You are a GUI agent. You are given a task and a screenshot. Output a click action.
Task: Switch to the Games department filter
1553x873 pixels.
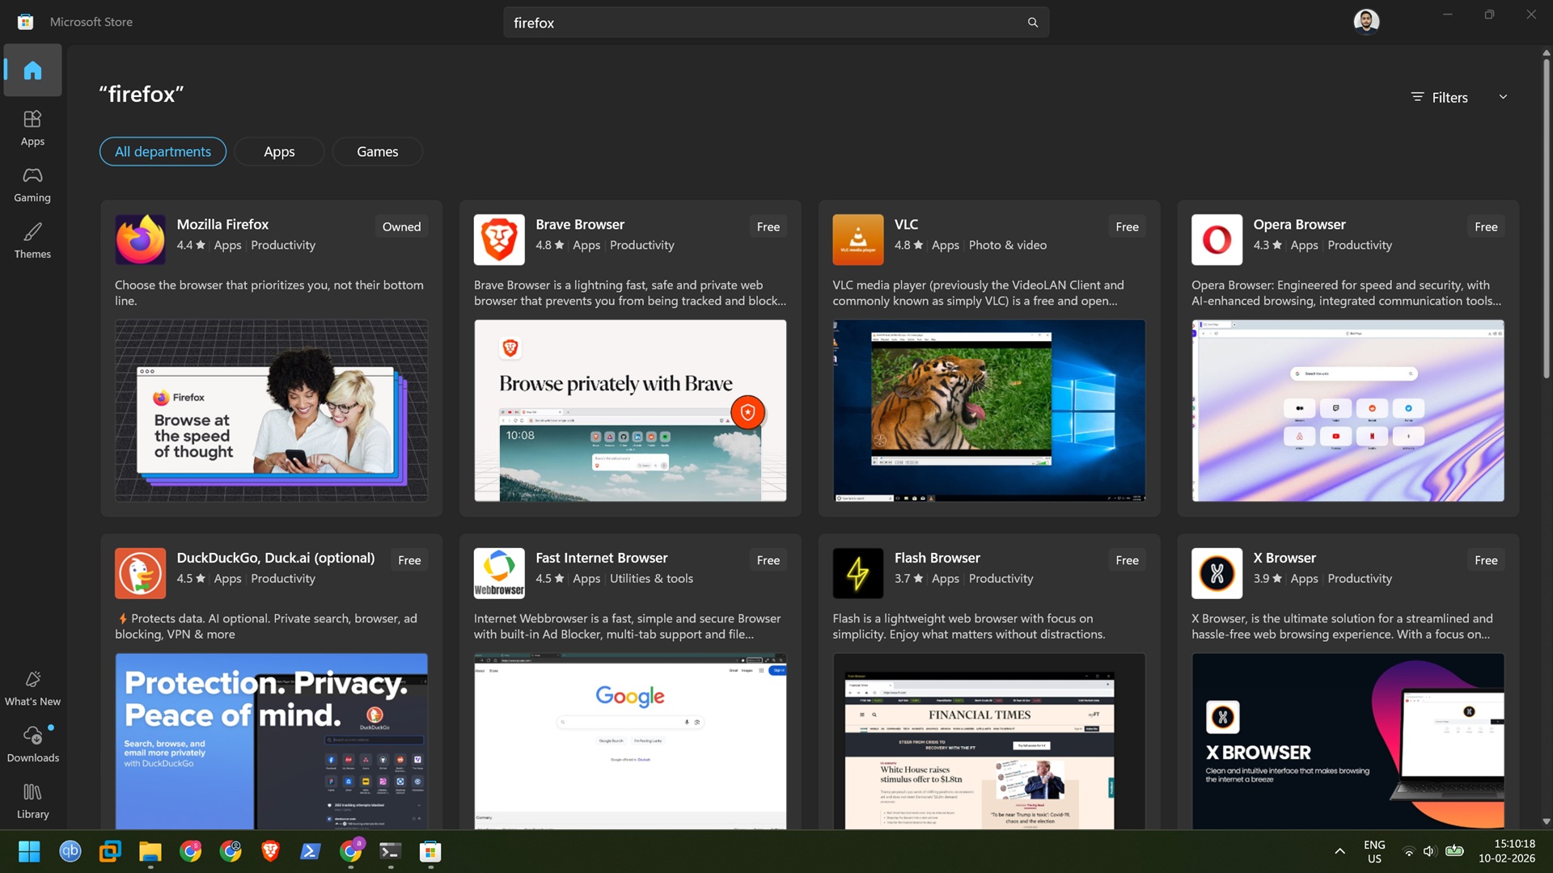[x=377, y=151]
